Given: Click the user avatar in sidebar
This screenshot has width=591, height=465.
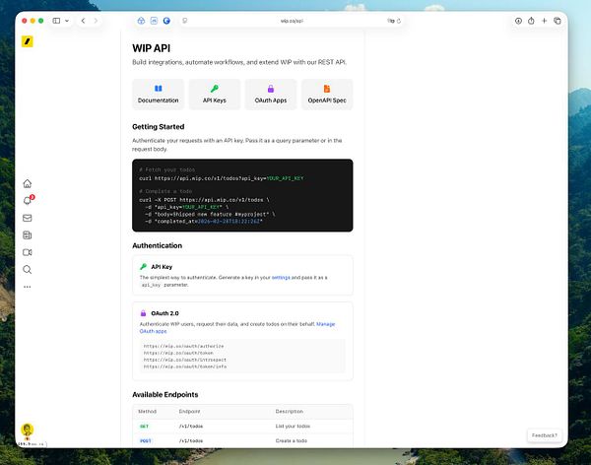Looking at the screenshot, I should click(x=28, y=430).
